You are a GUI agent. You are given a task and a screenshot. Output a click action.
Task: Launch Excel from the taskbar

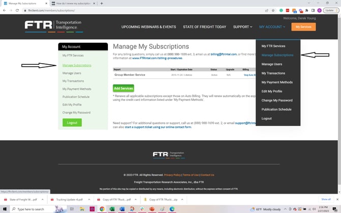coord(112,209)
